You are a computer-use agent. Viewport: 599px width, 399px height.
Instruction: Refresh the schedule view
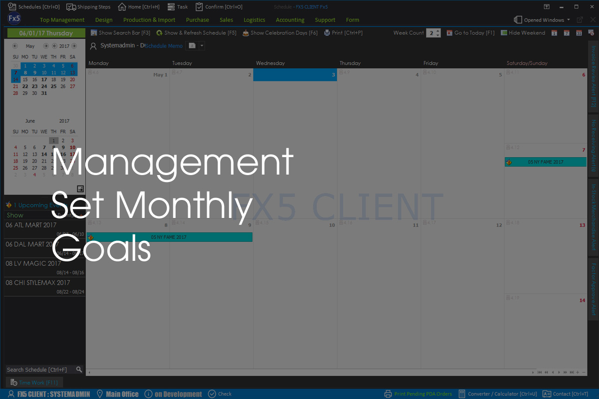coord(196,33)
